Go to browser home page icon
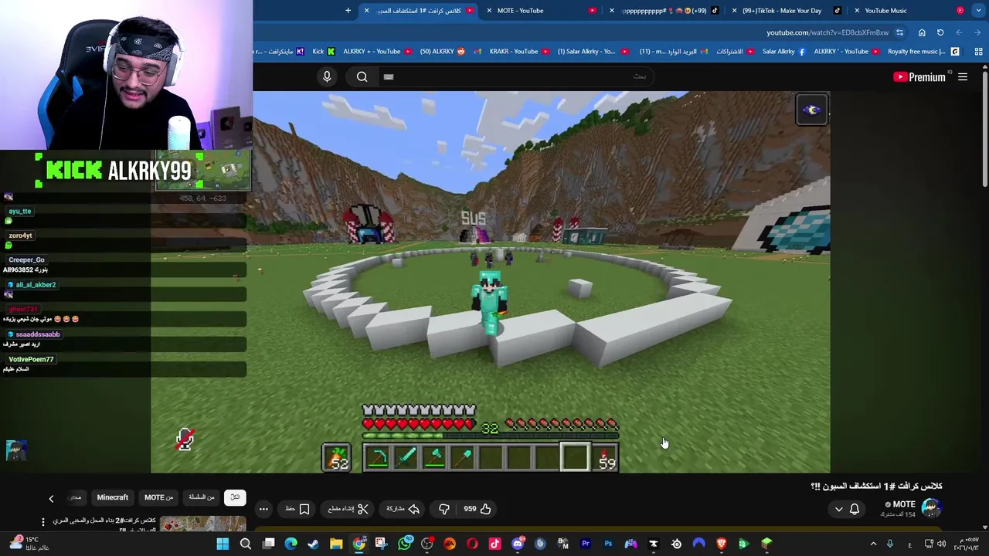 (x=922, y=32)
